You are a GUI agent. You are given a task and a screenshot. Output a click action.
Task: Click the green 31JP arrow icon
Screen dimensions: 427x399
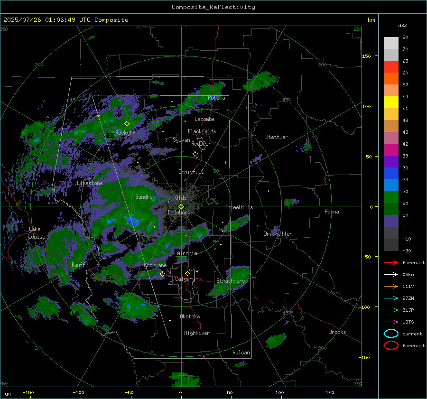391,310
